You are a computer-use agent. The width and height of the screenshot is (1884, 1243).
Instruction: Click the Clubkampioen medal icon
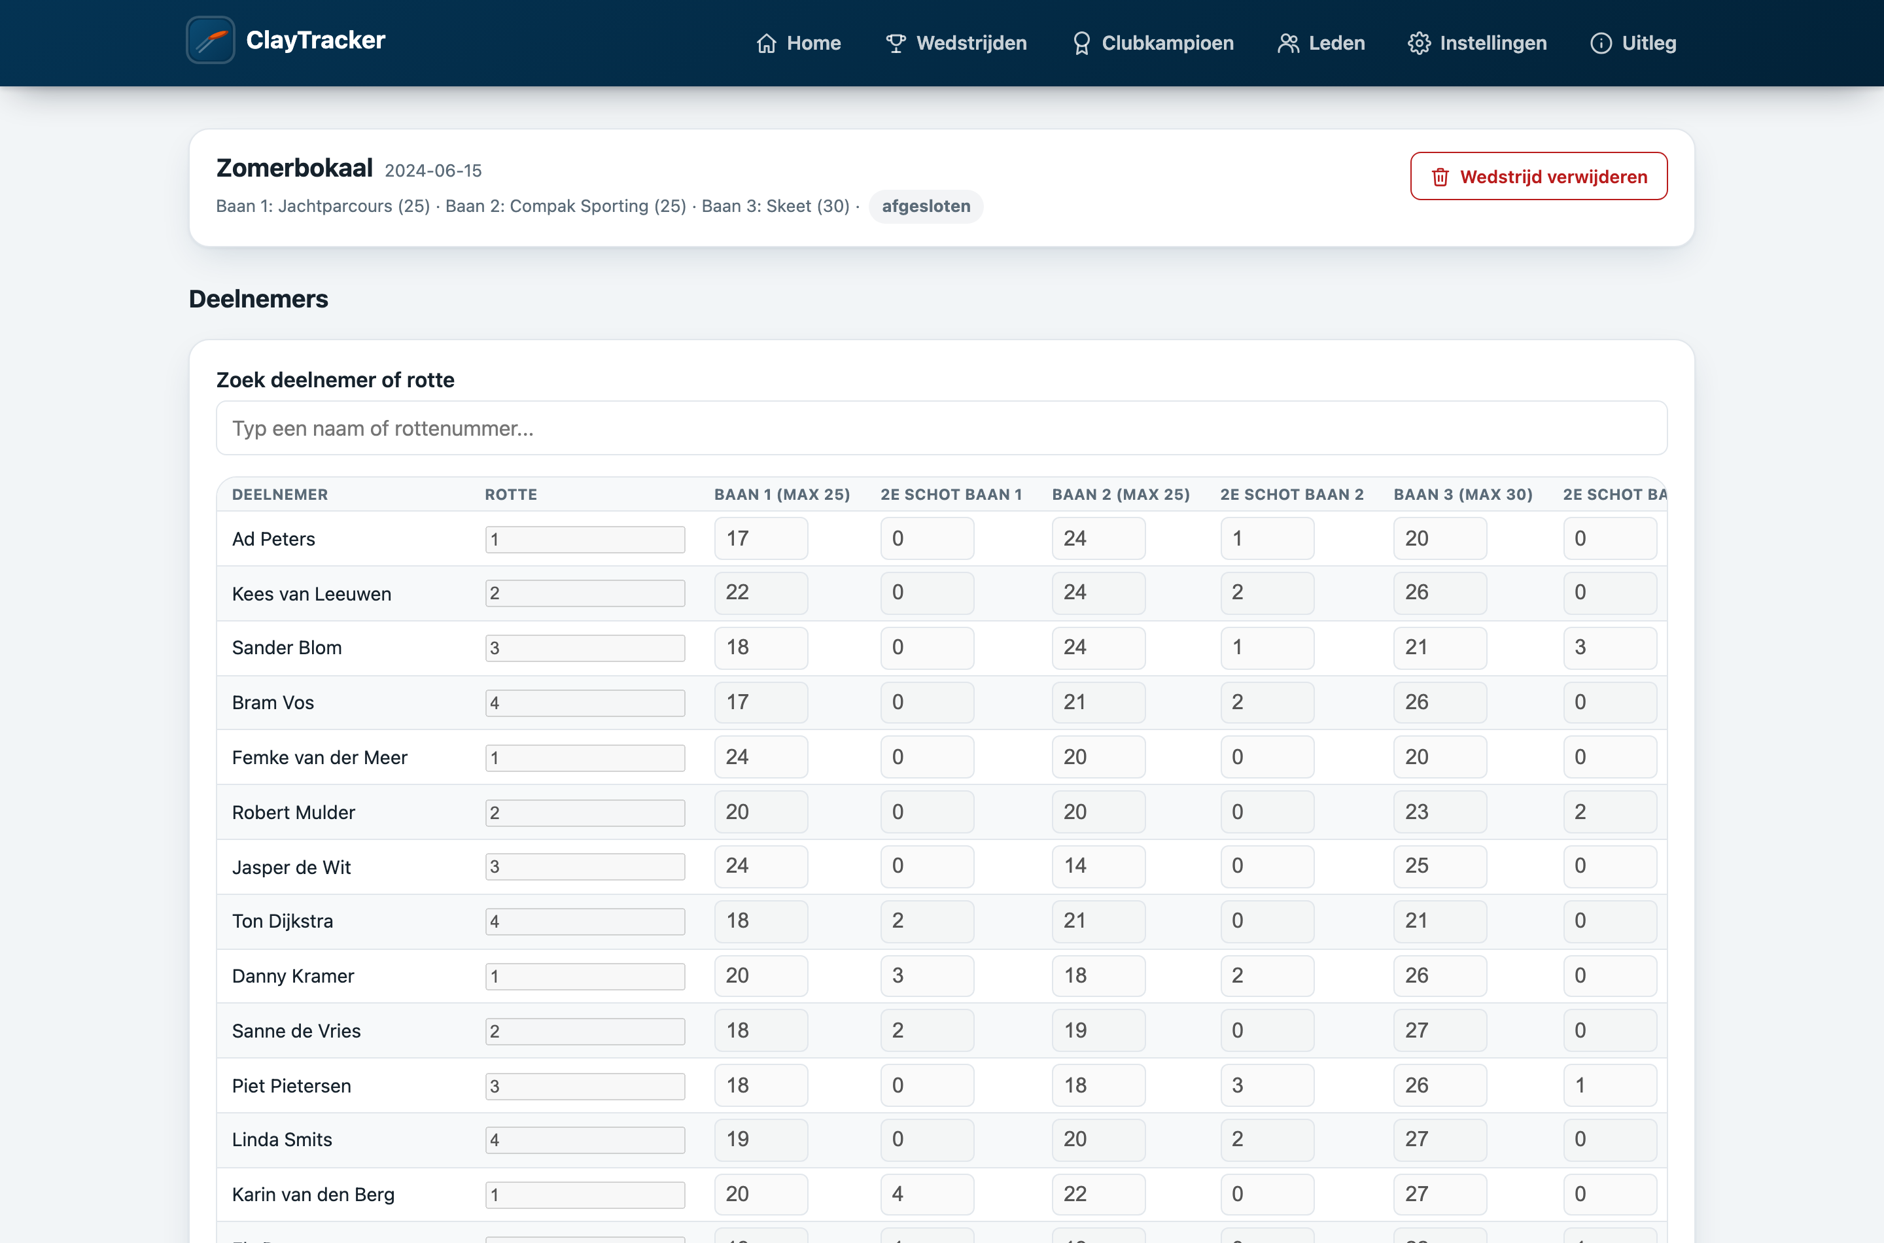1081,44
